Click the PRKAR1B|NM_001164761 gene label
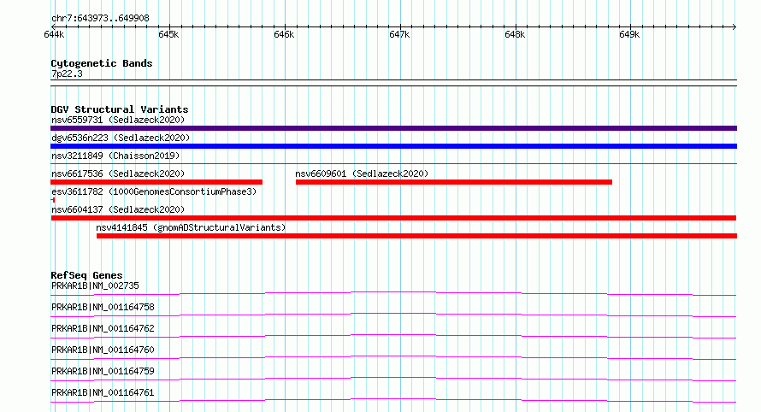761x412 pixels. (x=103, y=392)
